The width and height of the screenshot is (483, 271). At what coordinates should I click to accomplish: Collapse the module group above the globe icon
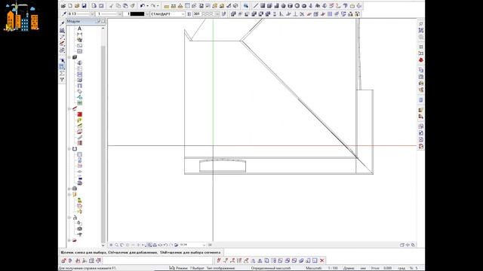point(69,149)
